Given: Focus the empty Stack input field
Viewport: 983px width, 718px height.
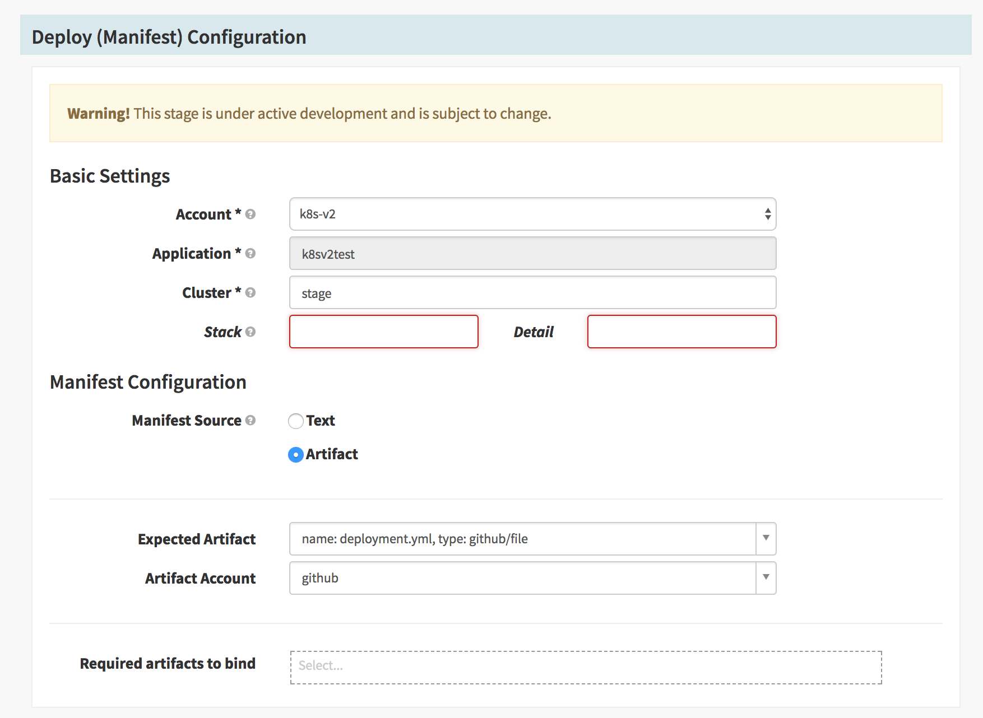Looking at the screenshot, I should click(x=384, y=332).
